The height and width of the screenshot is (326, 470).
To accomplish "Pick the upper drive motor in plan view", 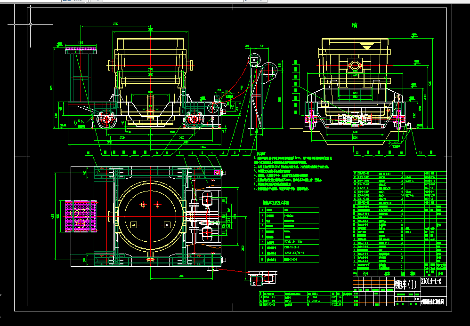I will [207, 199].
